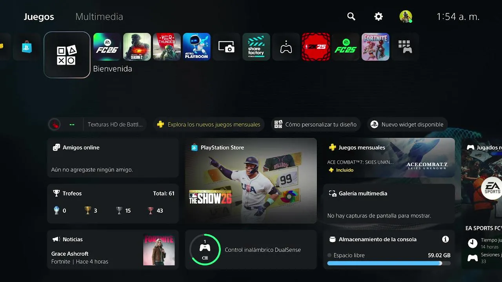Open the PlayStation Store bag icon
The width and height of the screenshot is (502, 282).
click(27, 47)
